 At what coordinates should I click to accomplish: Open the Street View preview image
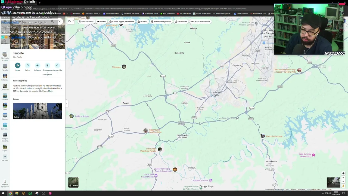pos(333,182)
